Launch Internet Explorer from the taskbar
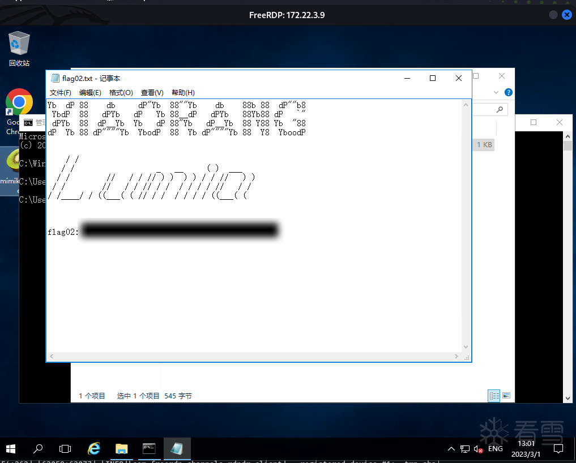This screenshot has height=463, width=576. tap(94, 449)
